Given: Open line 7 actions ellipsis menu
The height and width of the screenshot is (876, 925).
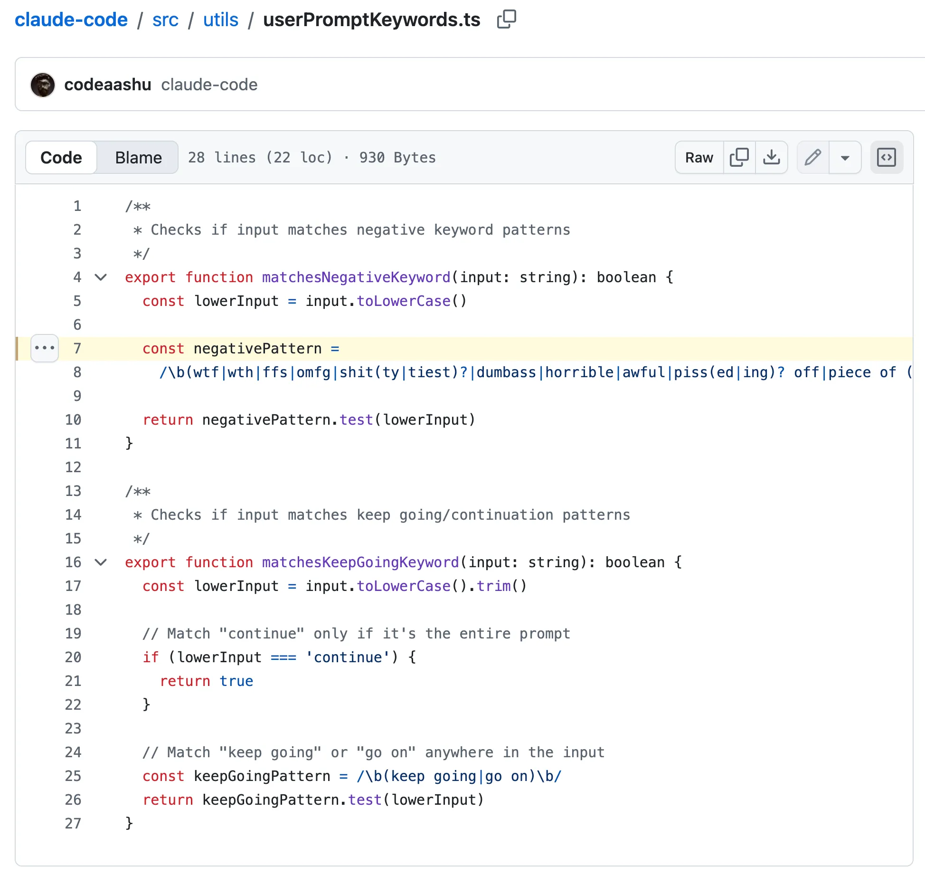Looking at the screenshot, I should click(x=45, y=348).
